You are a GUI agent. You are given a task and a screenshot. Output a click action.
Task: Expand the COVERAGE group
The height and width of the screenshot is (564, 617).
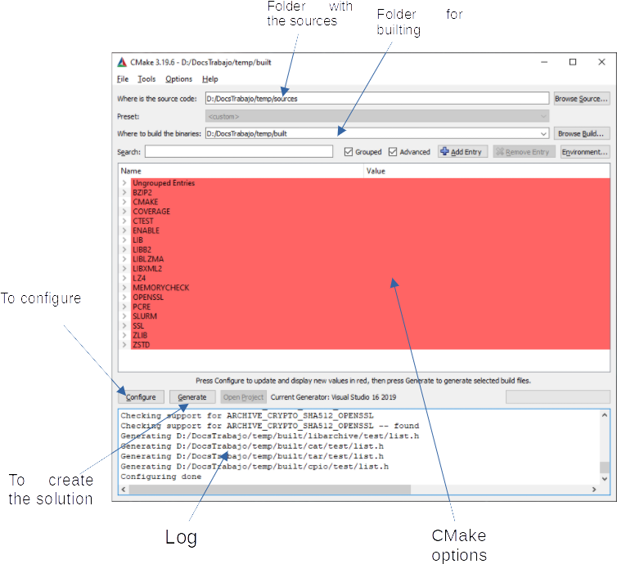click(x=124, y=212)
